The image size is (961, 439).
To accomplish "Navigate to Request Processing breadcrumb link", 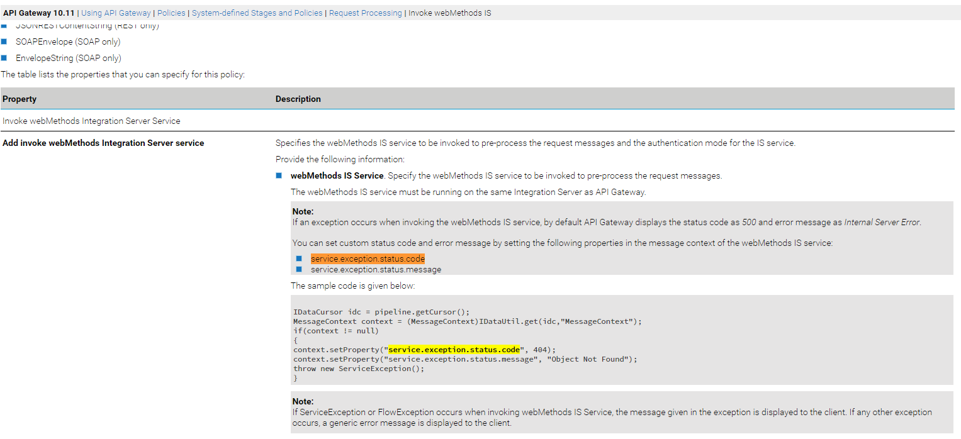I will [365, 13].
